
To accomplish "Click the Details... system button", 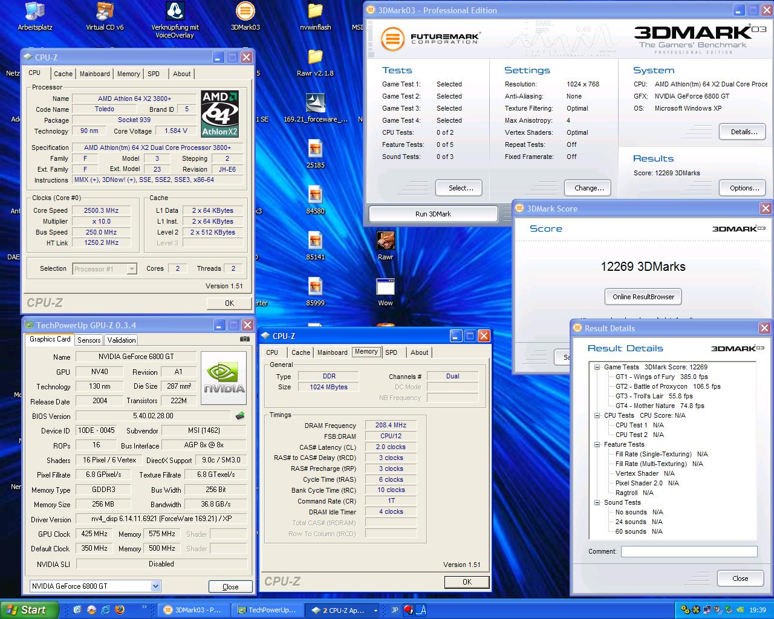I will [744, 132].
